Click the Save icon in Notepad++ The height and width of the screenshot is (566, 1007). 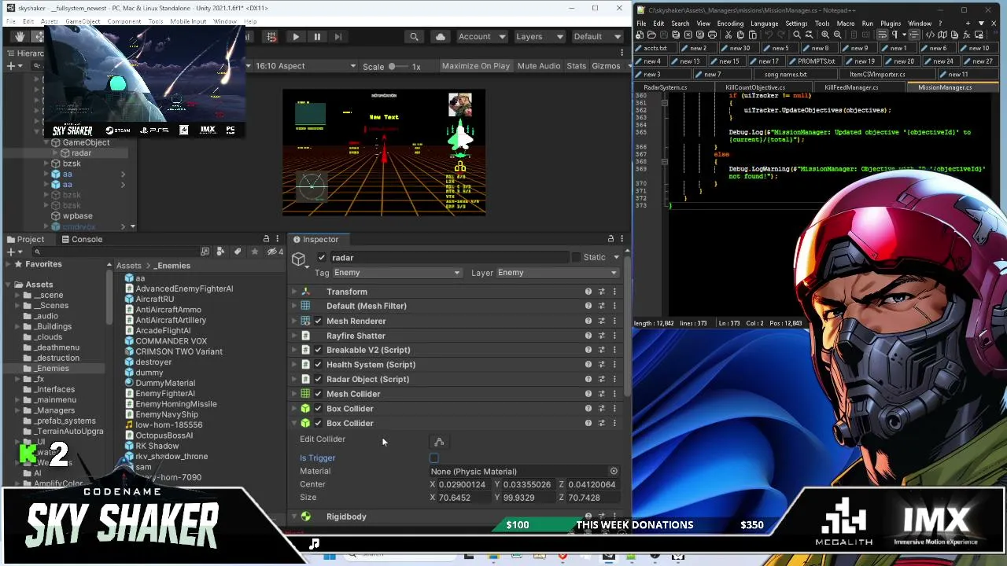point(663,35)
